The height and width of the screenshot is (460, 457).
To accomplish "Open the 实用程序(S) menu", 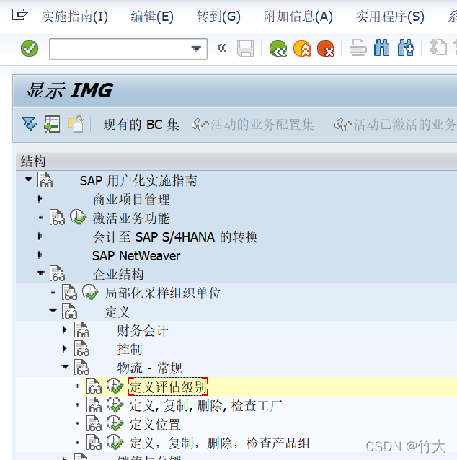I will pos(390,17).
